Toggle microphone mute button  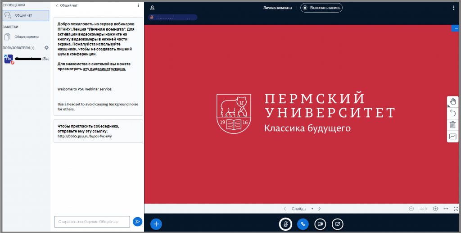coord(285,224)
